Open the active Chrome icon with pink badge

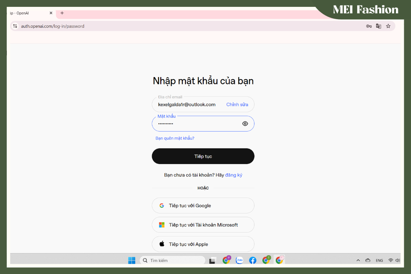279,259
